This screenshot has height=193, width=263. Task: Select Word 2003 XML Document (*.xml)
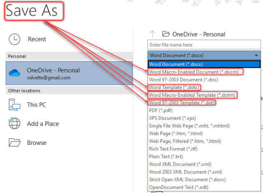(185, 172)
